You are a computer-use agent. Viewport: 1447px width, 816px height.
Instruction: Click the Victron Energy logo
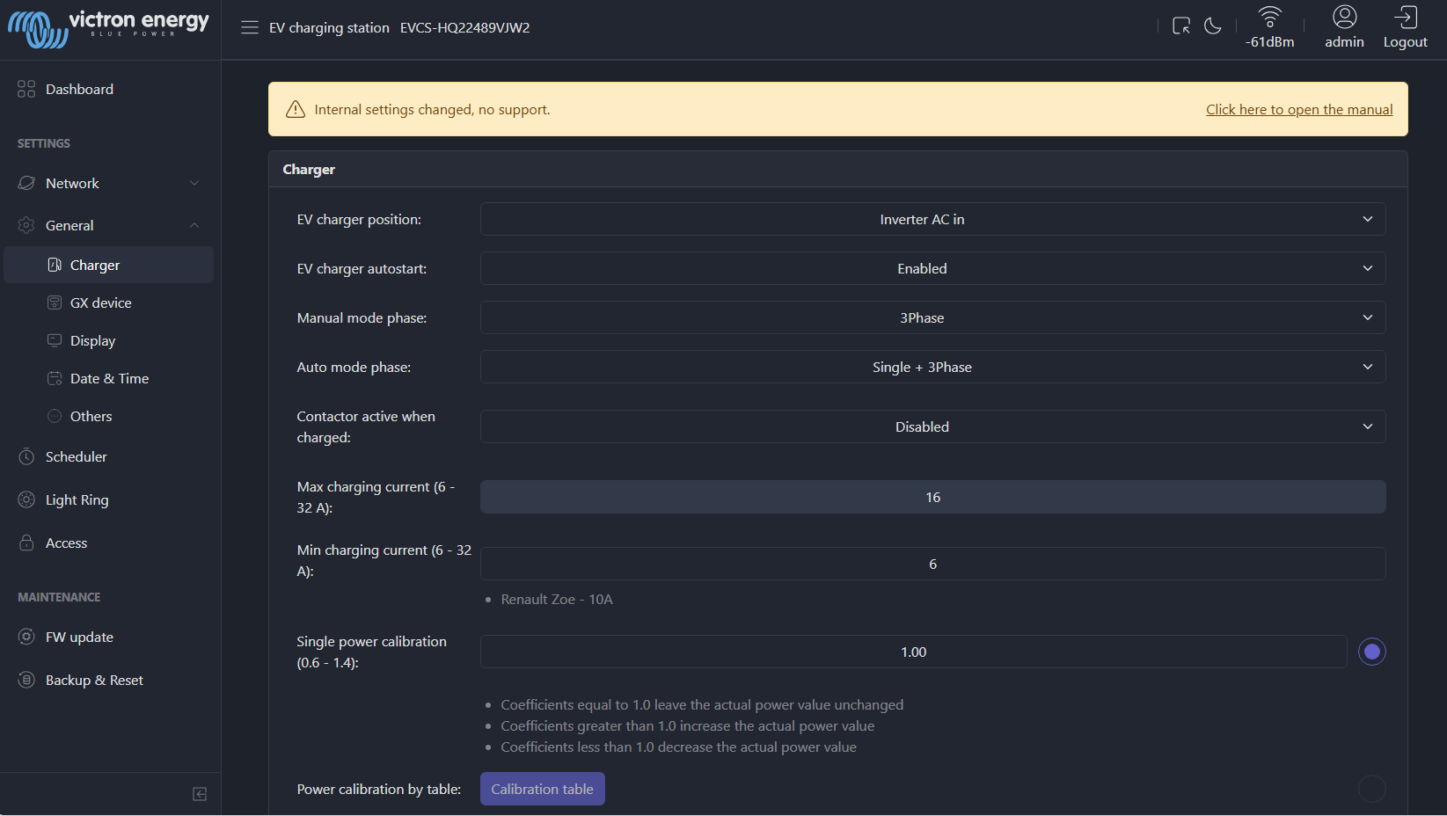pos(109,28)
